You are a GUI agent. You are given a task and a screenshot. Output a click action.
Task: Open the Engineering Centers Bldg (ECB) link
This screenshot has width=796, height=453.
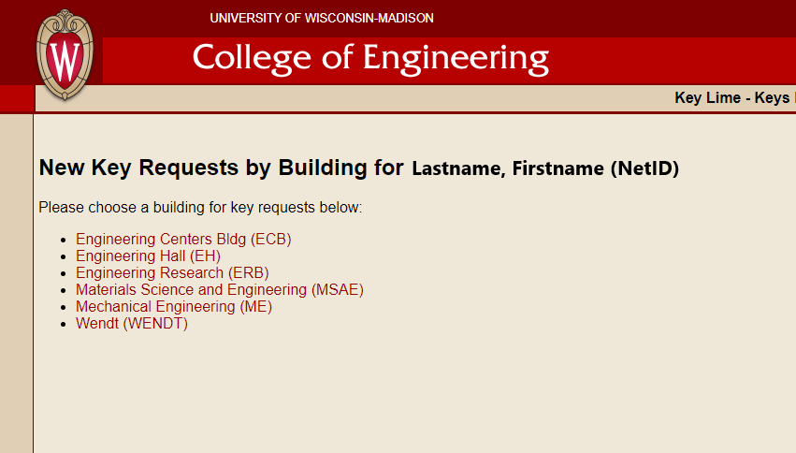pyautogui.click(x=183, y=240)
